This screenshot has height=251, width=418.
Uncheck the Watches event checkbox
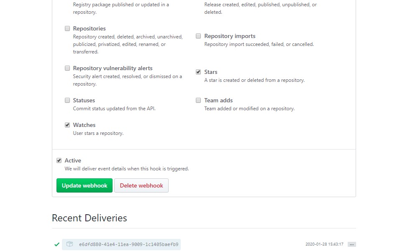(x=67, y=125)
